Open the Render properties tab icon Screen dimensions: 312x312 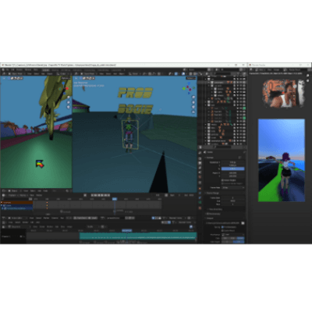[200, 158]
